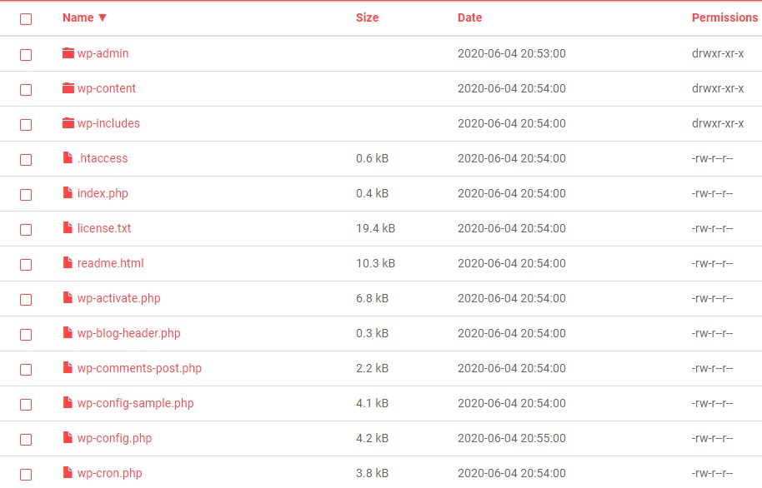Select the wp-includes row checkbox
Viewport: 762px width, 488px height.
point(26,125)
